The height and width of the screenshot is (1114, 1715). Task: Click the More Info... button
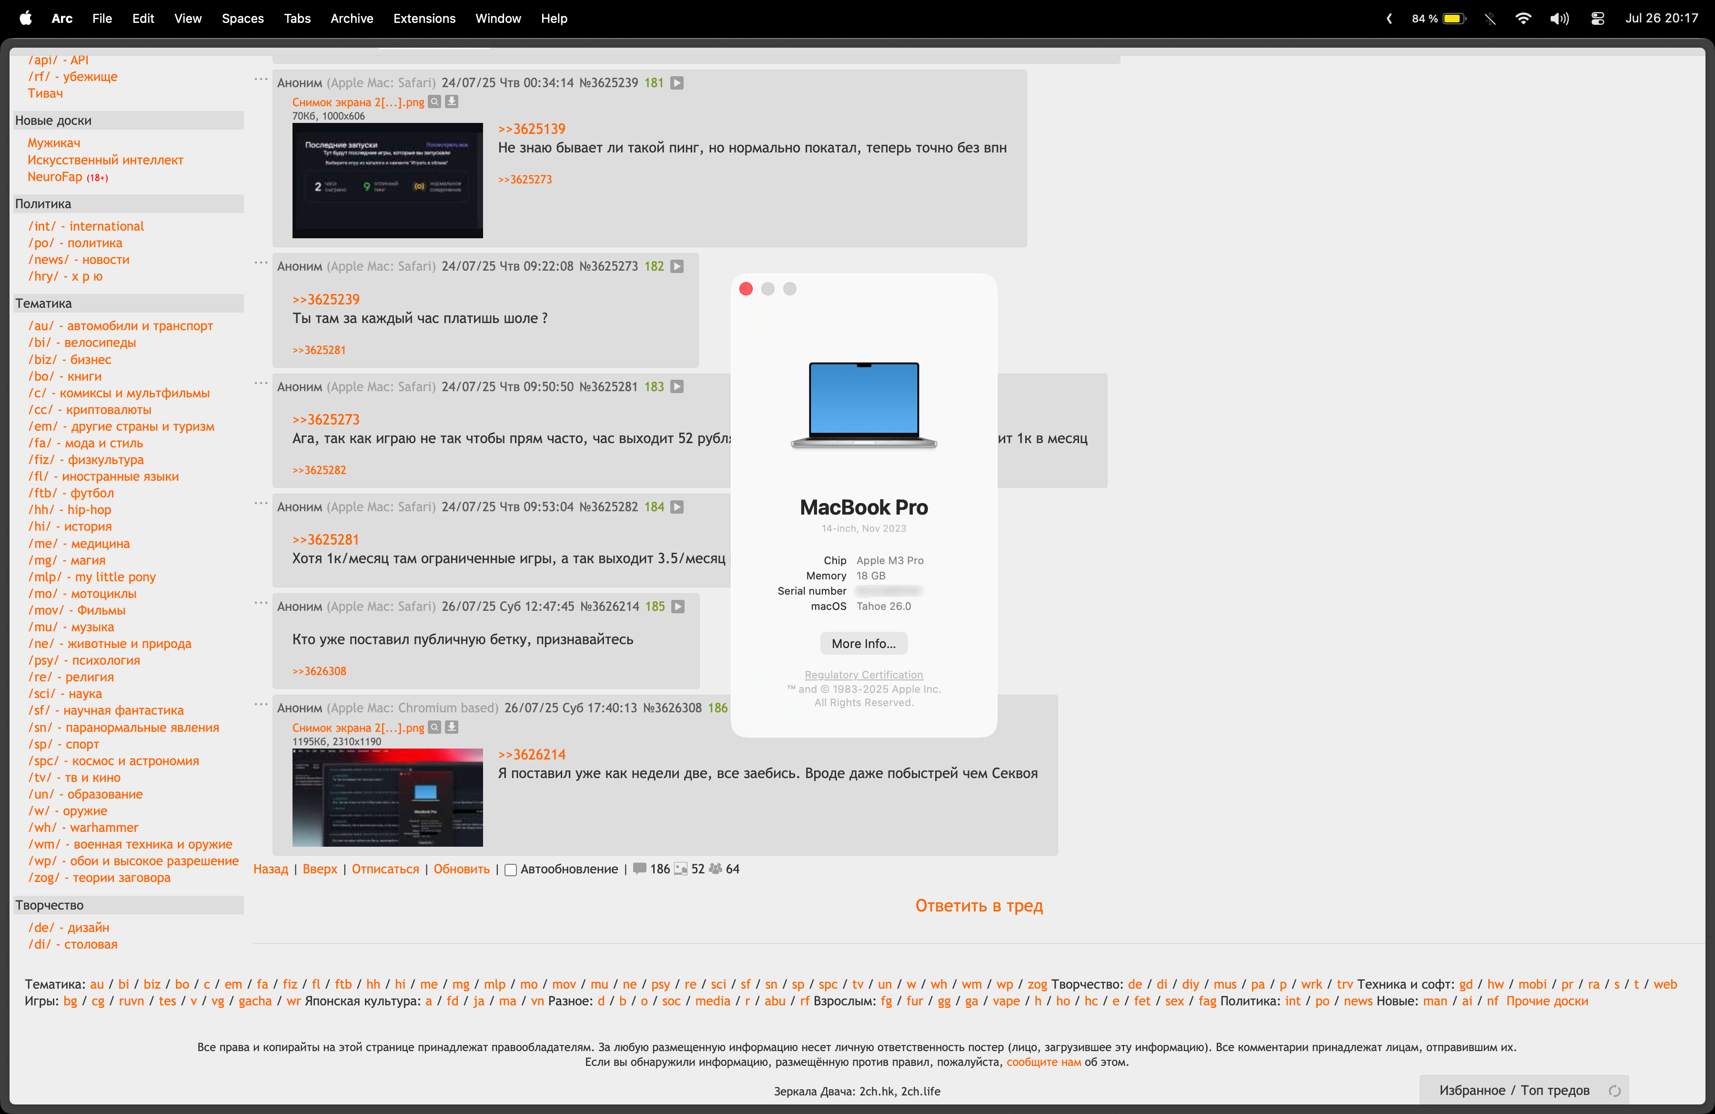[863, 643]
